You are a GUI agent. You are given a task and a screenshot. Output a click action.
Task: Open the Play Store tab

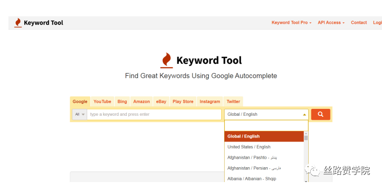183,101
